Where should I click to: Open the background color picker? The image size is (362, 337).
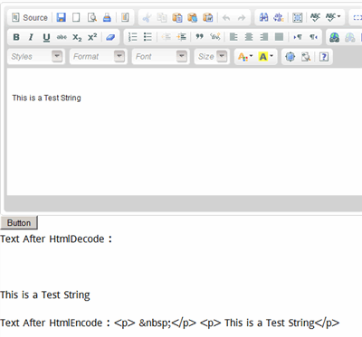[266, 57]
